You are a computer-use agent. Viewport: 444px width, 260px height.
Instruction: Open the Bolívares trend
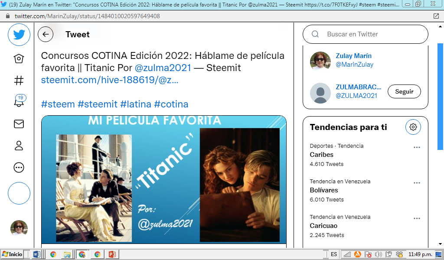click(x=324, y=190)
